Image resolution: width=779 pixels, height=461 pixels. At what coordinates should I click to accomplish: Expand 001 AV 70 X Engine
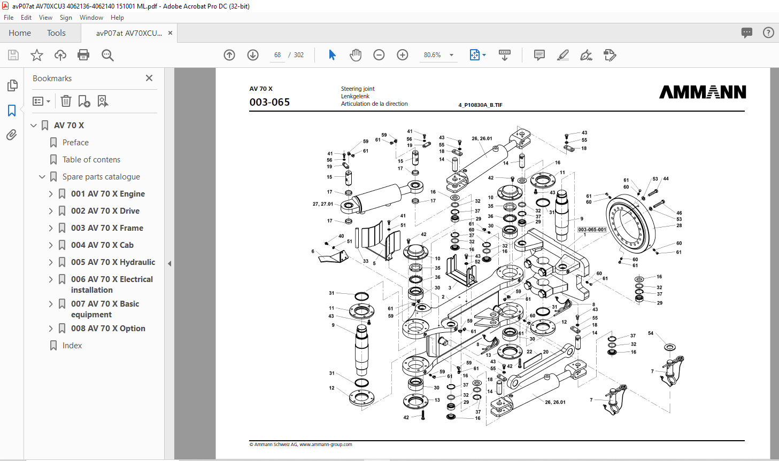(51, 194)
